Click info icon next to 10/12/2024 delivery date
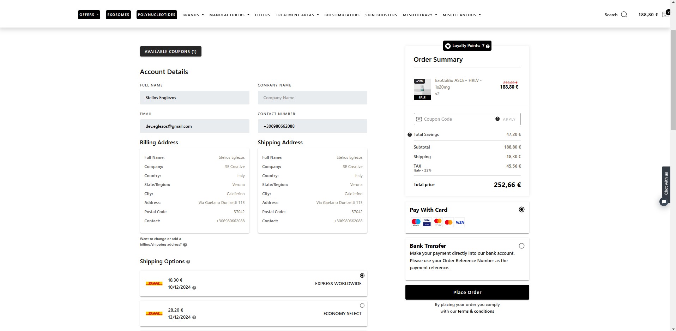This screenshot has width=676, height=331. (x=194, y=288)
